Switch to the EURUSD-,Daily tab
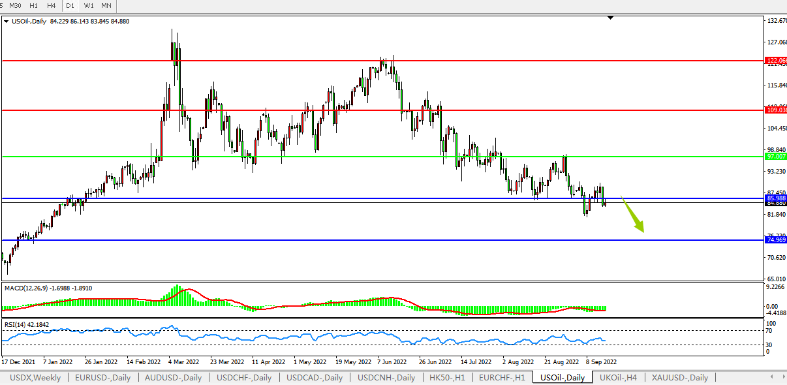Screen dimensions: 787x385 (x=102, y=378)
